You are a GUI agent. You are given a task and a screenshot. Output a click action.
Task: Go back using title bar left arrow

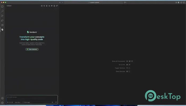pos(60,2)
